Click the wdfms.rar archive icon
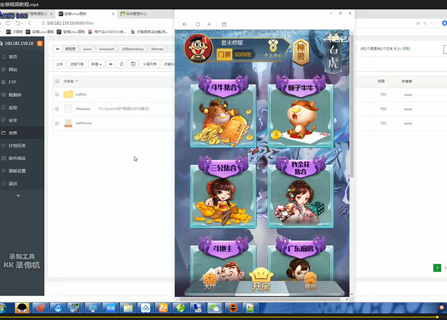The width and height of the screenshot is (447, 320). click(68, 123)
